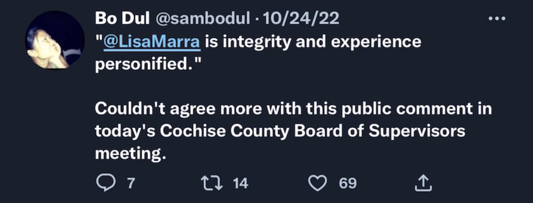Click the like count of 69

[x=348, y=183]
